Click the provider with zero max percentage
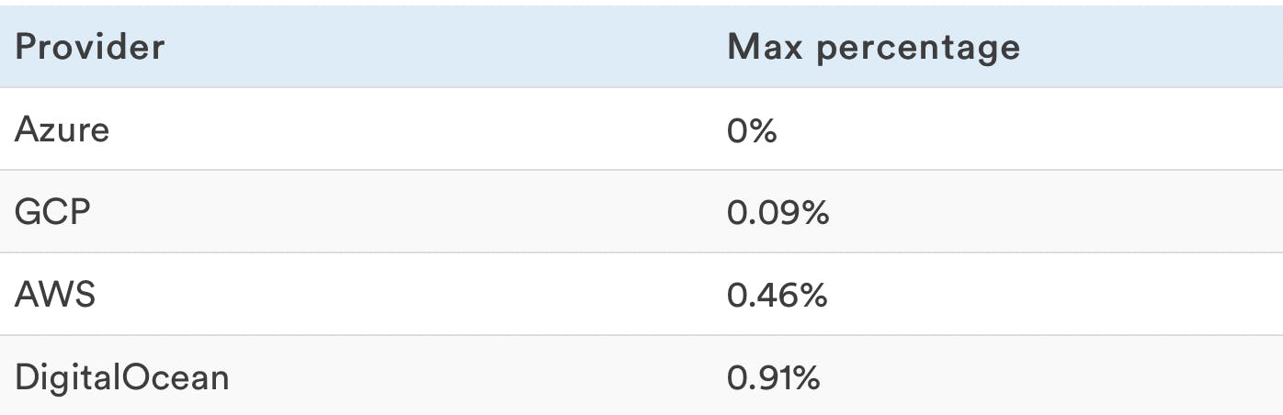1283x415 pixels. (62, 130)
